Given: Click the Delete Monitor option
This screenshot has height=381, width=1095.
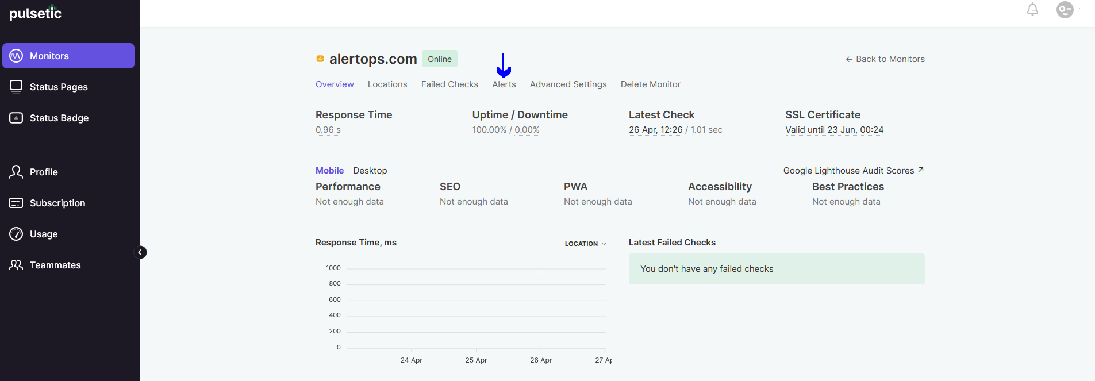Looking at the screenshot, I should 650,84.
